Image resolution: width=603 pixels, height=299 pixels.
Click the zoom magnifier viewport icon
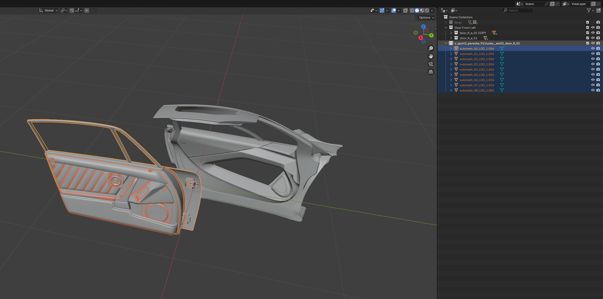pyautogui.click(x=431, y=48)
